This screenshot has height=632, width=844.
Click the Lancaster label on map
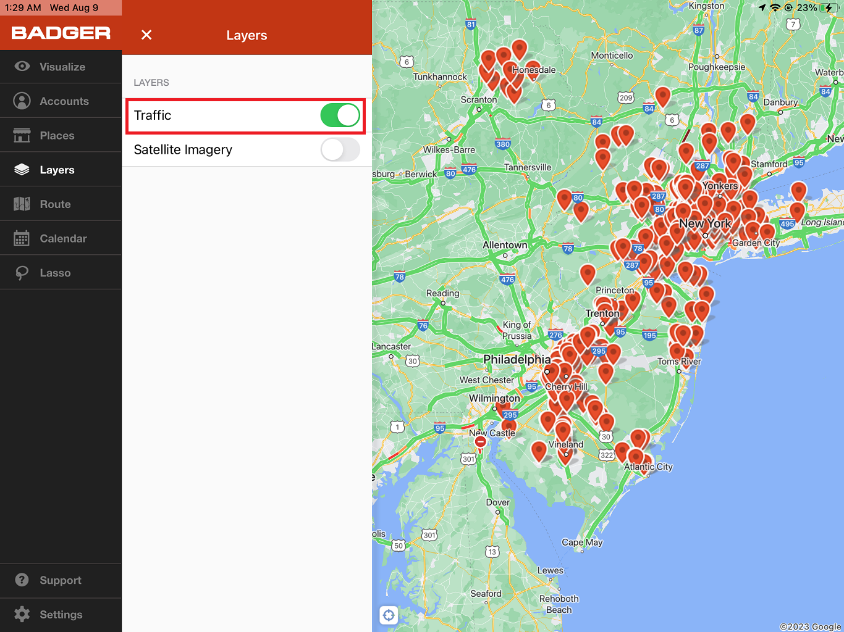coord(391,346)
